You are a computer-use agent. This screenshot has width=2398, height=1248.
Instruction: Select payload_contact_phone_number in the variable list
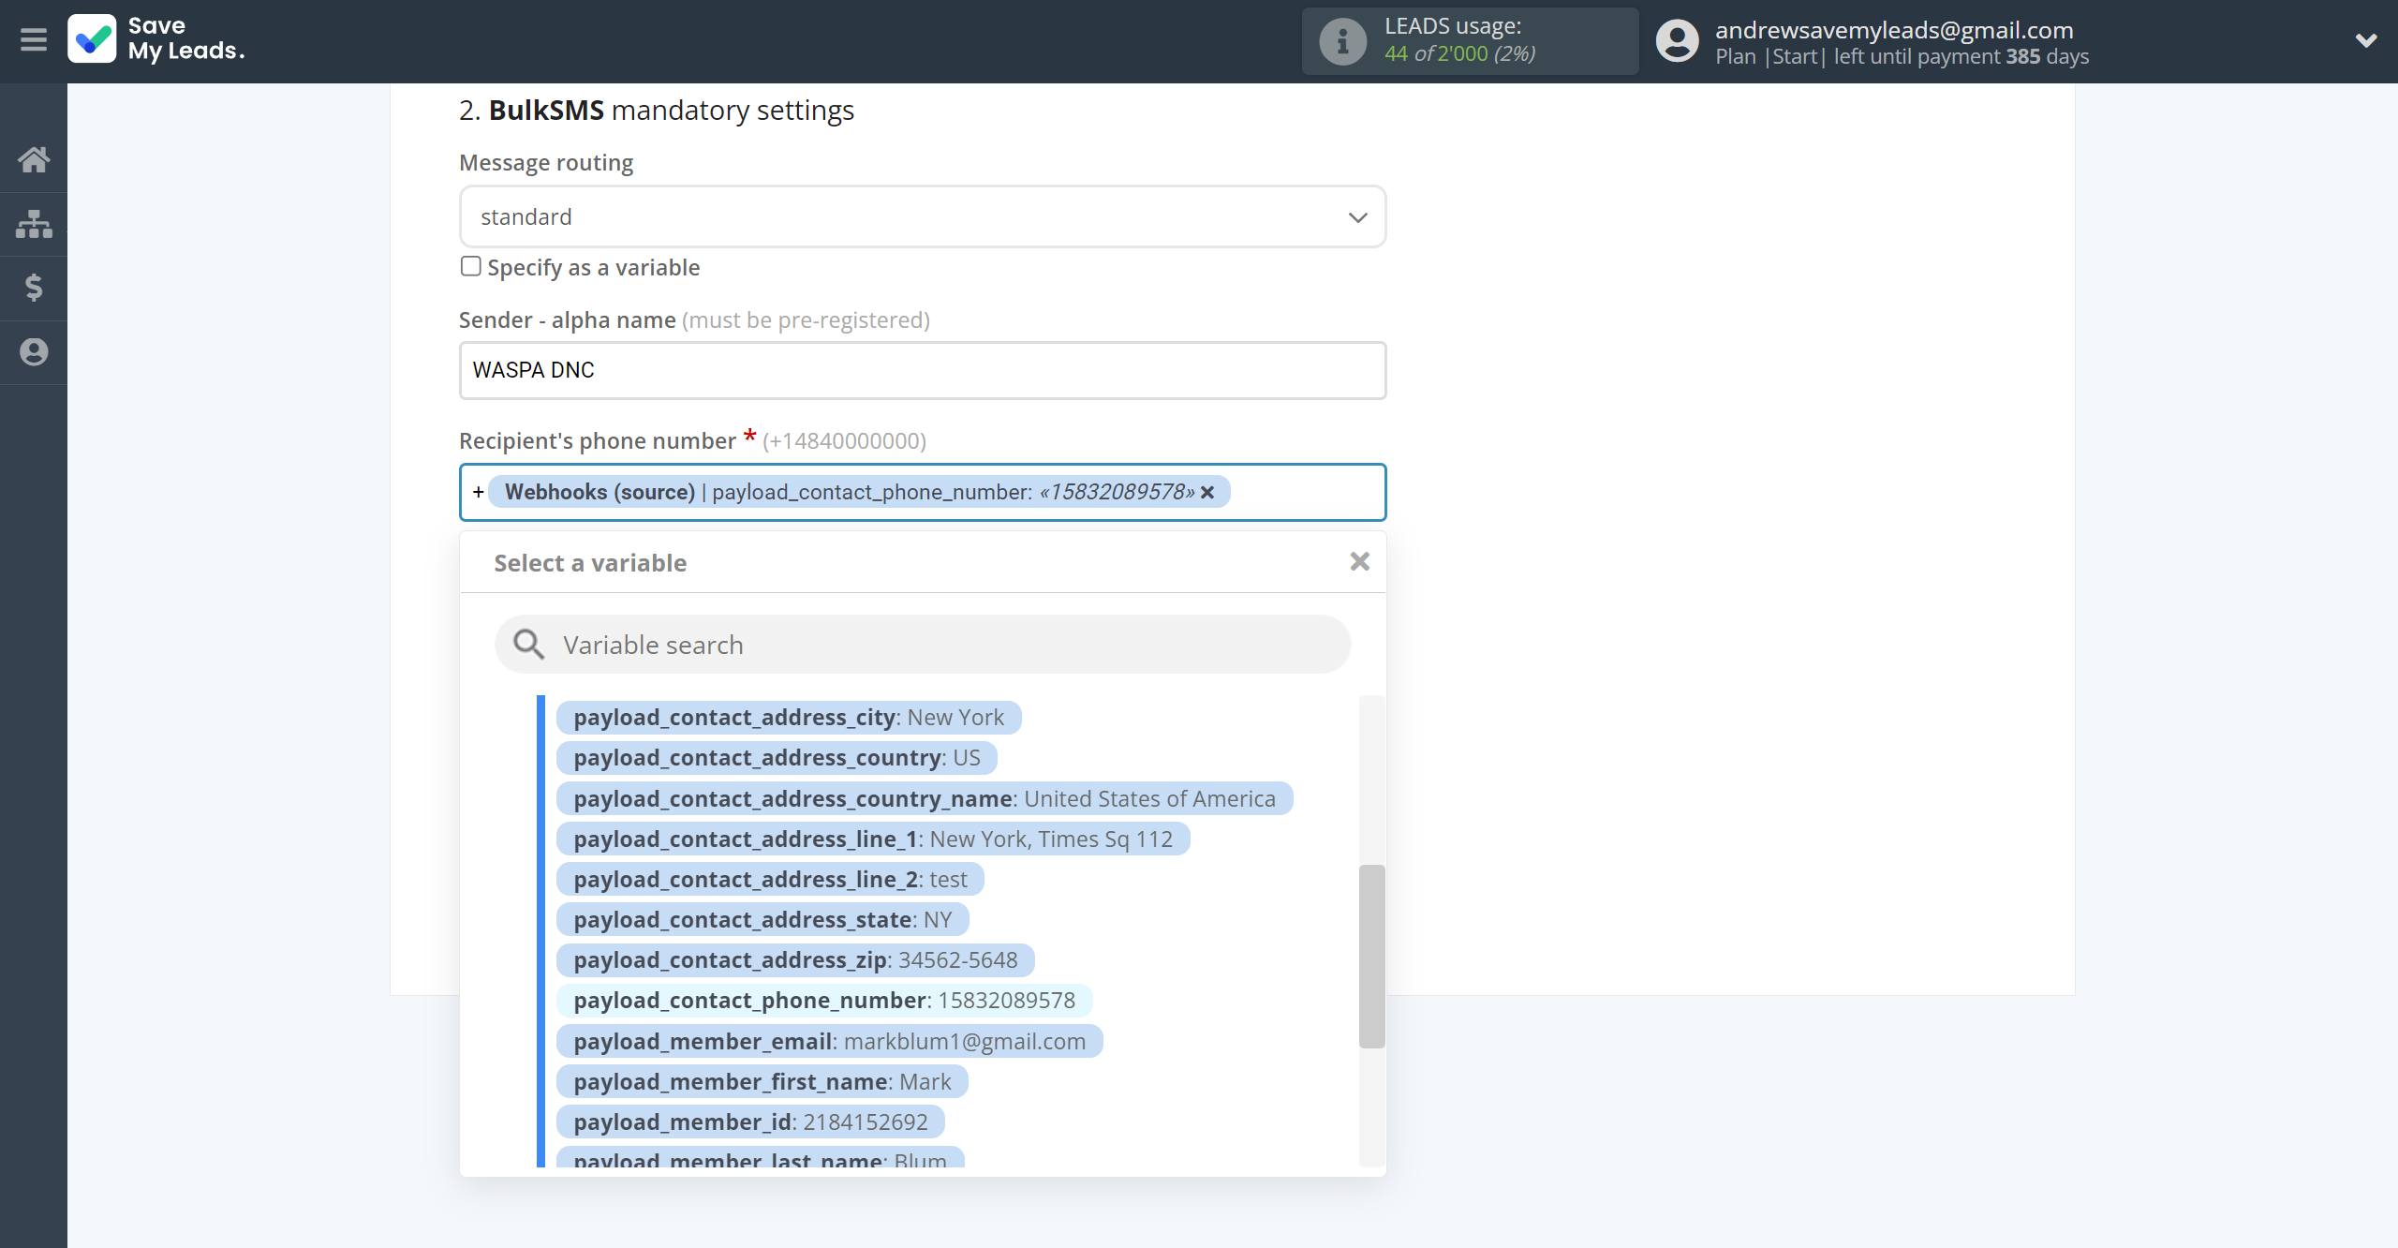[824, 1001]
